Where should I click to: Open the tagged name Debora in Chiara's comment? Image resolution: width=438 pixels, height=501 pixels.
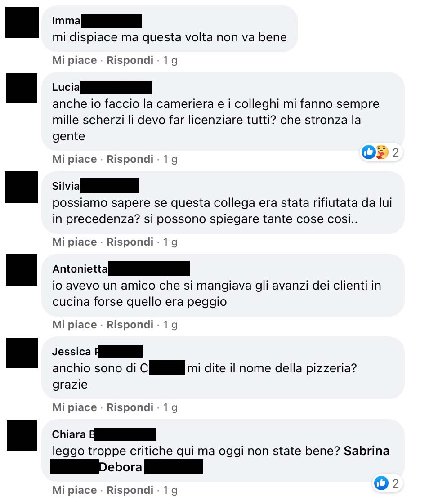[x=120, y=467]
